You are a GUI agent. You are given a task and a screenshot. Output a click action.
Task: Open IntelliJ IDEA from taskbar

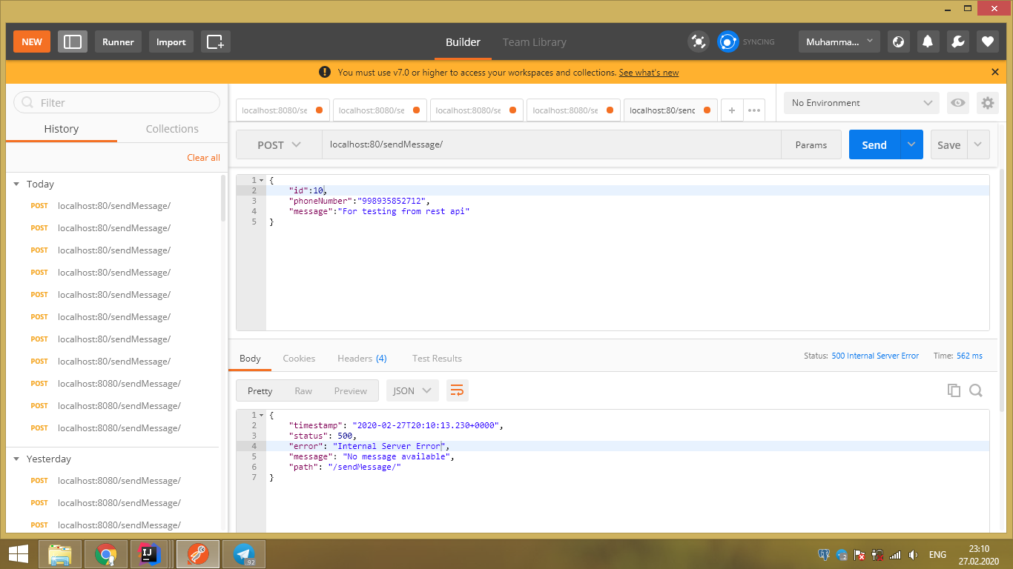149,553
